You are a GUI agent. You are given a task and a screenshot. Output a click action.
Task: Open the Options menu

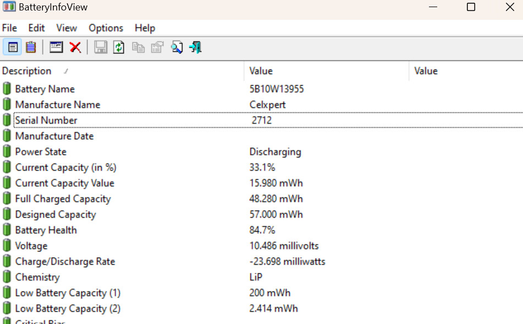106,28
